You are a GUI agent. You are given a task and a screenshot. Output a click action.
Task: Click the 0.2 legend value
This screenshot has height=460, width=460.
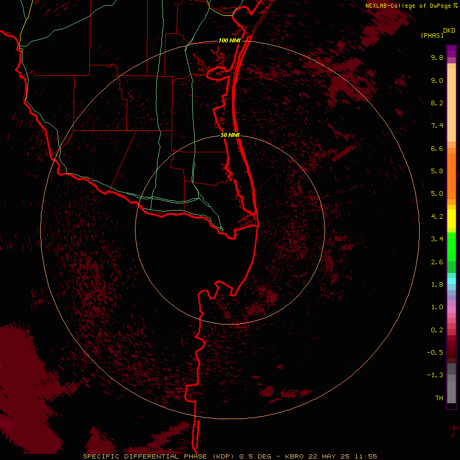pyautogui.click(x=437, y=330)
